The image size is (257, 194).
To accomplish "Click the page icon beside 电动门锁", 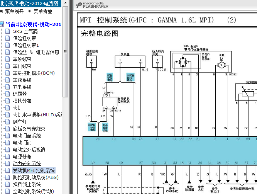I will coord(8,143).
